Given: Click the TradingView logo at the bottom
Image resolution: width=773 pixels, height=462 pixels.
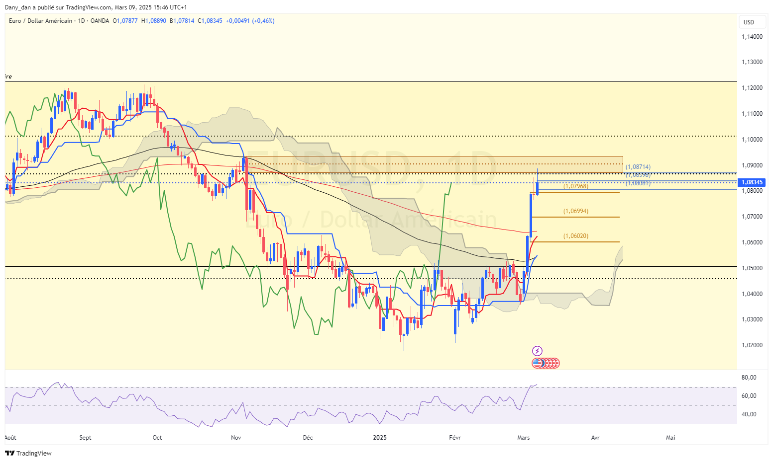Looking at the screenshot, I should tap(28, 453).
